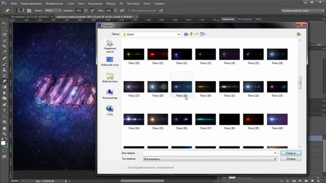Click the delete layer trash icon
Screen dimensions: 326x183
click(318, 181)
